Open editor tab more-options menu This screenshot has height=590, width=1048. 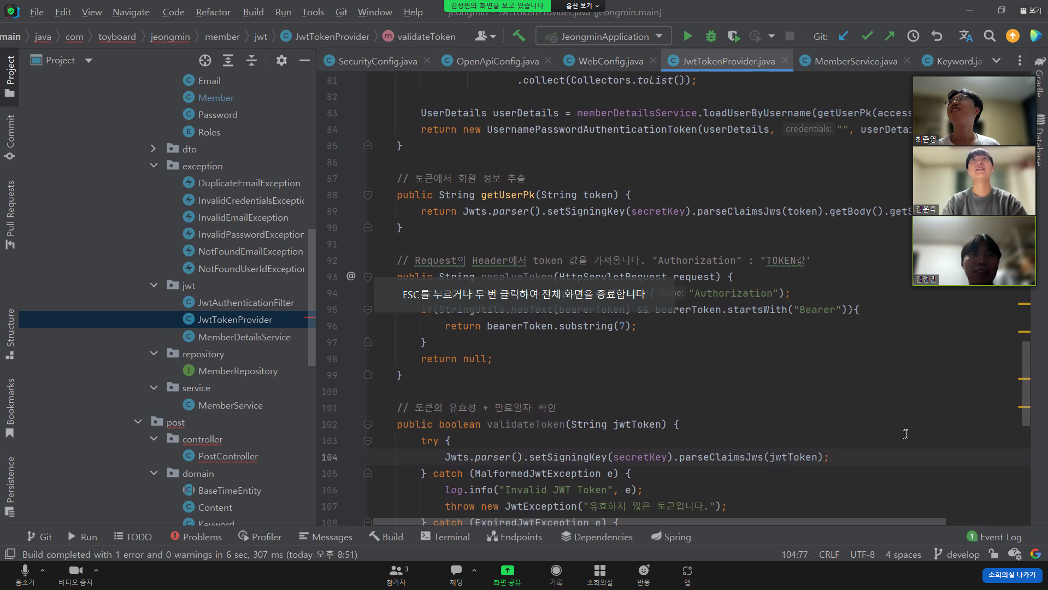pos(1020,61)
